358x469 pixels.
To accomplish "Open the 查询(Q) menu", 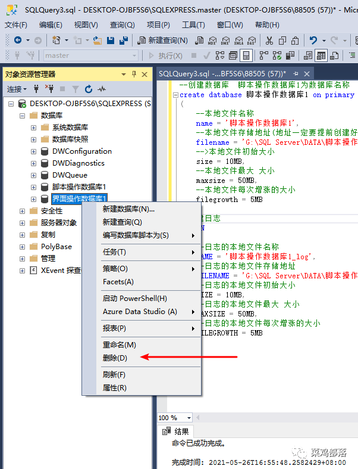I will tap(122, 25).
